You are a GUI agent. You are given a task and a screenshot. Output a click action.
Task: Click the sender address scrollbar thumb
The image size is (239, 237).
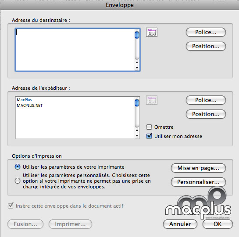(137, 103)
